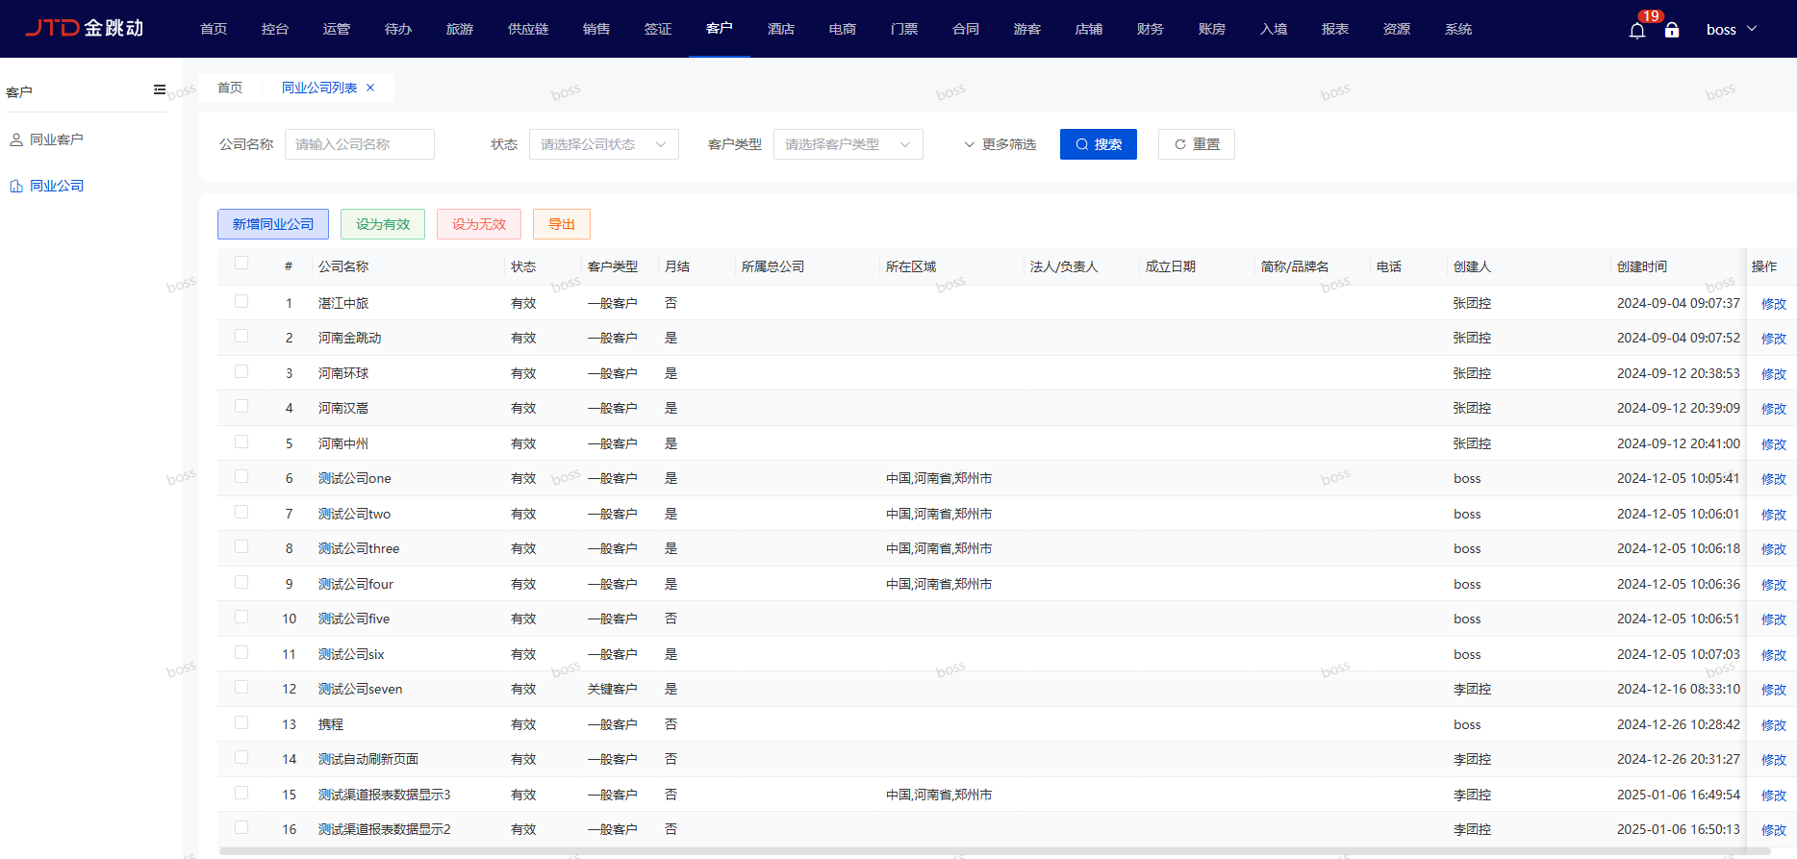Collapse sidebar using the menu fold icon
1797x859 pixels.
pyautogui.click(x=160, y=90)
